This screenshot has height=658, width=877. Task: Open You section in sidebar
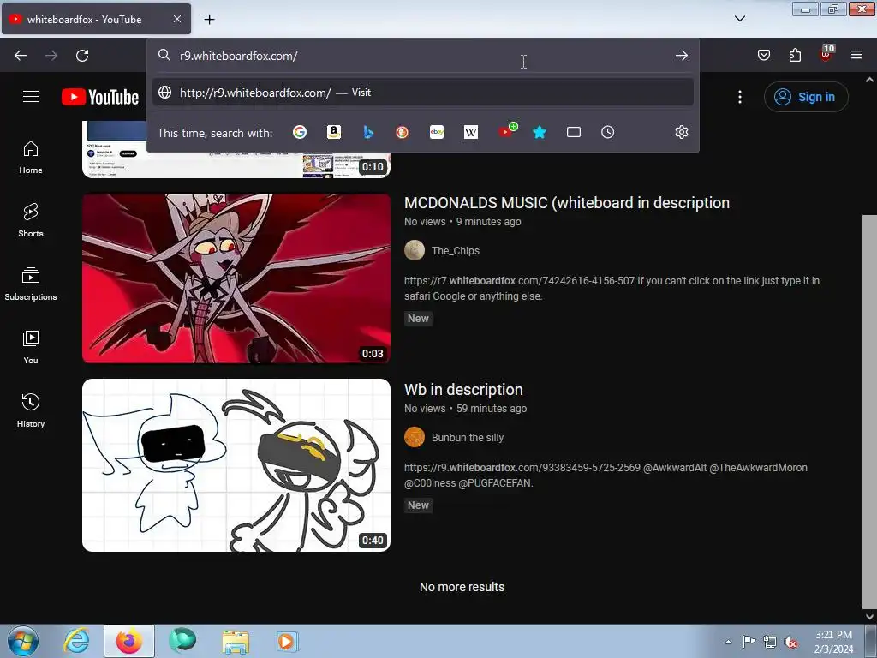tap(31, 348)
